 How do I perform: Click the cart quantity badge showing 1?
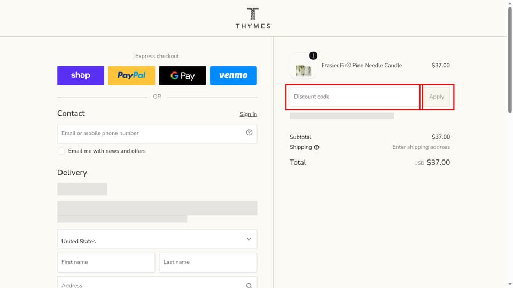coord(313,55)
